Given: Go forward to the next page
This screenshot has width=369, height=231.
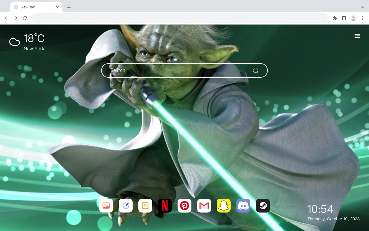Looking at the screenshot, I should pyautogui.click(x=16, y=18).
